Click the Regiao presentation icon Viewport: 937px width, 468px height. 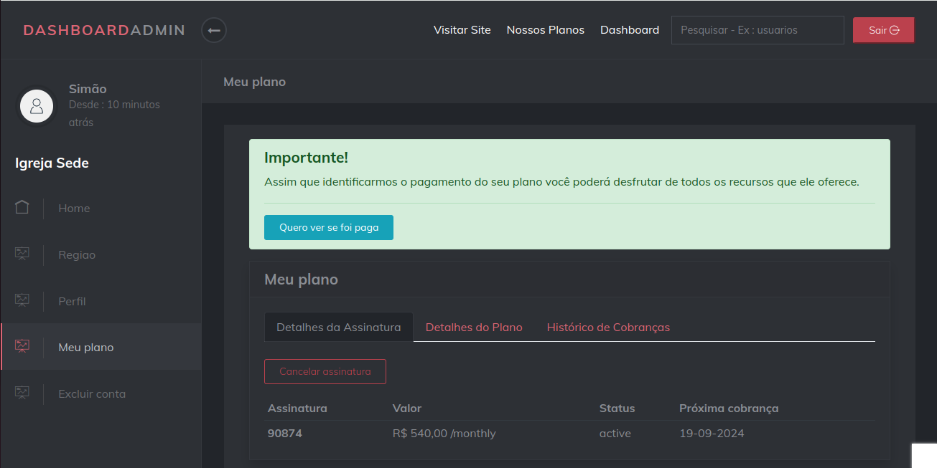tap(22, 254)
